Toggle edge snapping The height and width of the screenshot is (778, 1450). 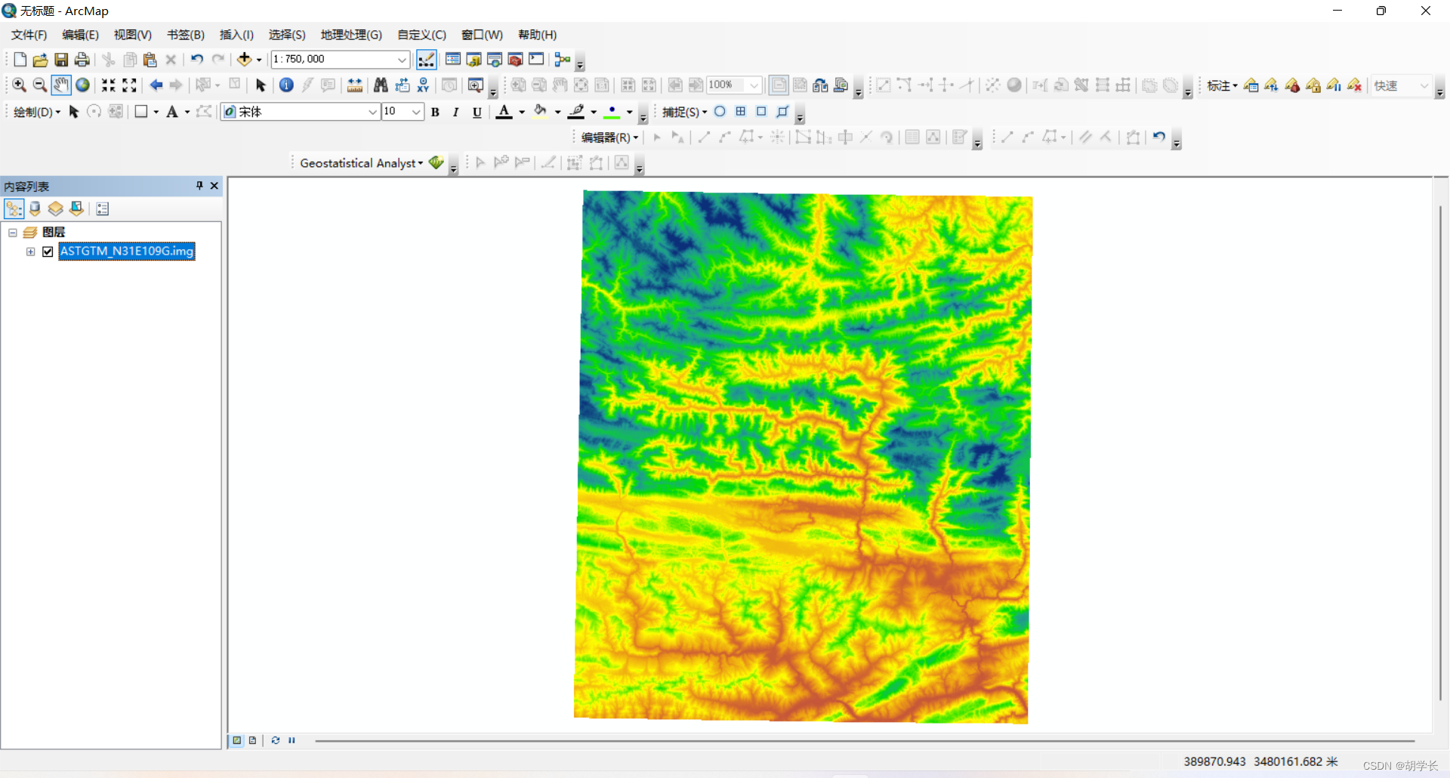782,112
